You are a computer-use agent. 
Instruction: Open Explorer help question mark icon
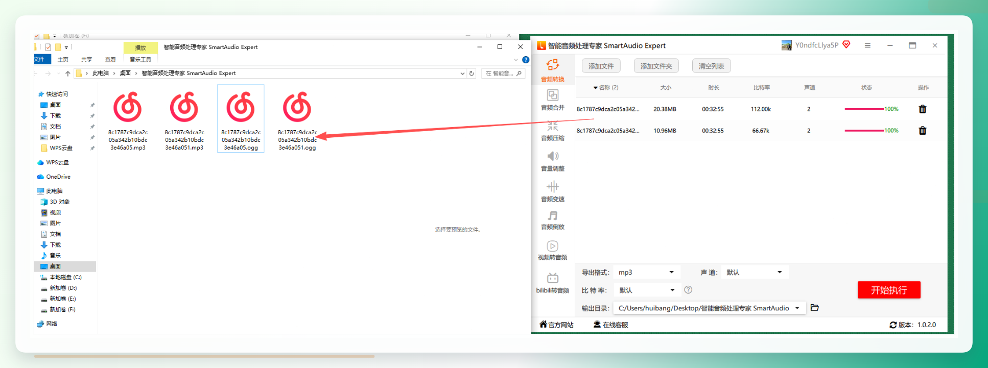click(526, 60)
